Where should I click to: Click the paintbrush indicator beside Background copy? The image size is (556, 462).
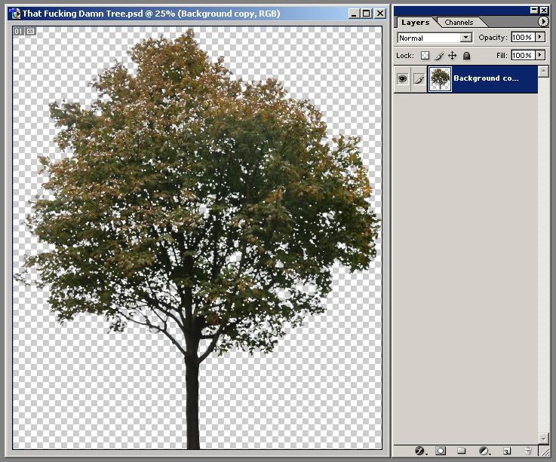419,78
